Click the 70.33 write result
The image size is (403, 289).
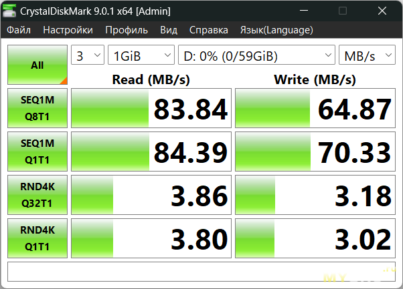315,152
